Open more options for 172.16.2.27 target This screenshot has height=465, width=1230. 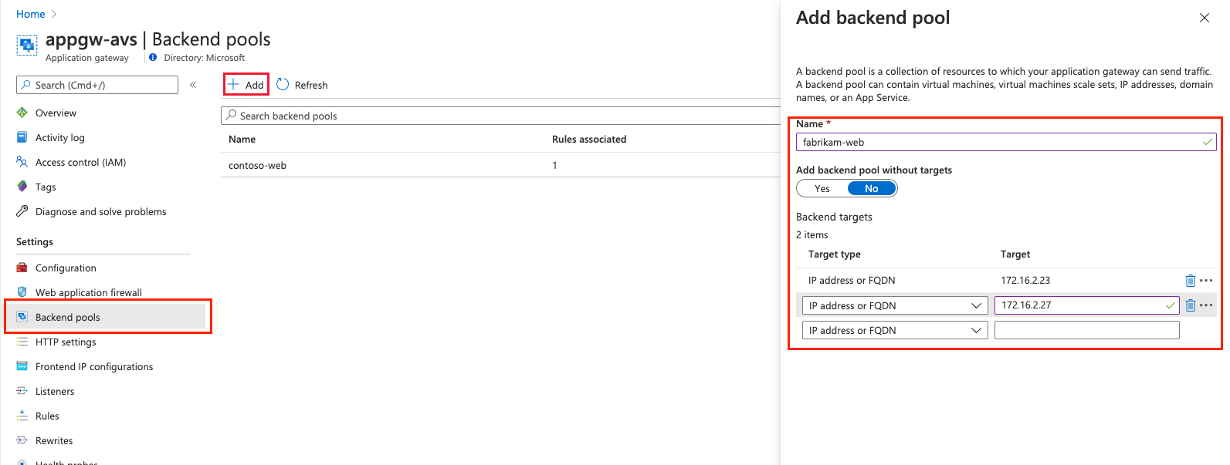point(1206,305)
